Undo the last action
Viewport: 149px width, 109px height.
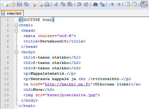(79, 4)
